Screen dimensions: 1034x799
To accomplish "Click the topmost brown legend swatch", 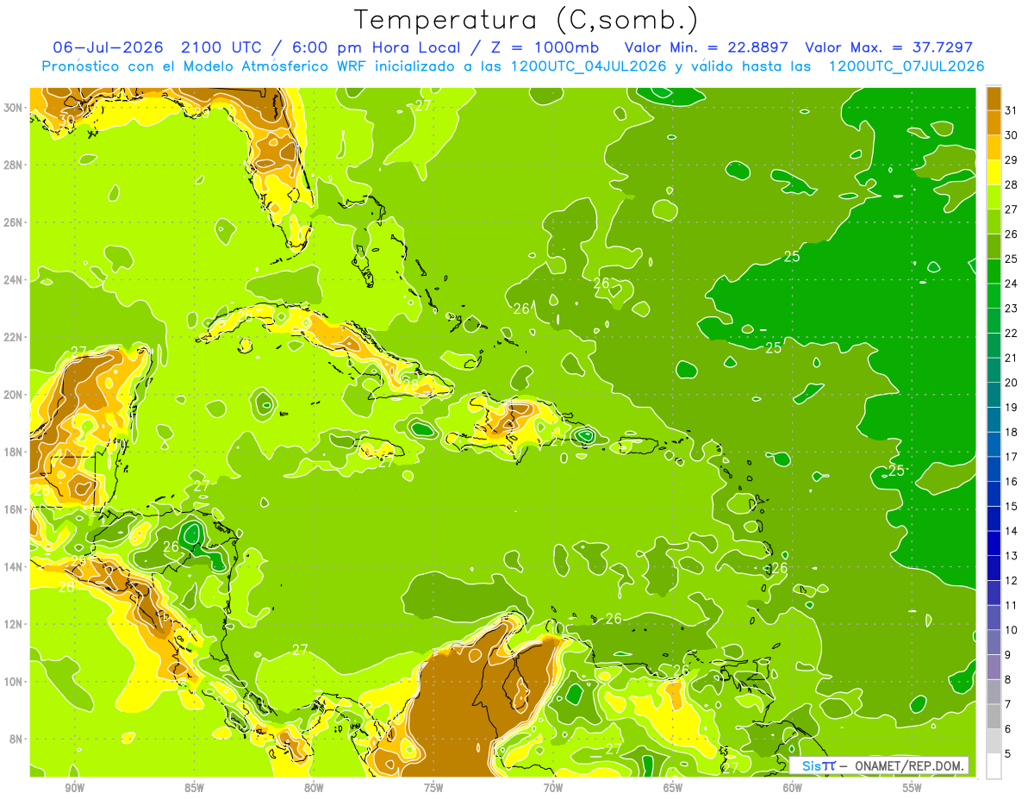I will coord(994,98).
